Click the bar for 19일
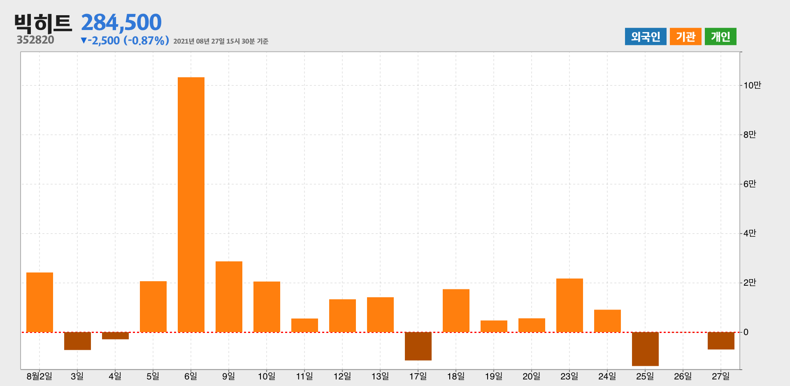790x386 pixels. [494, 326]
